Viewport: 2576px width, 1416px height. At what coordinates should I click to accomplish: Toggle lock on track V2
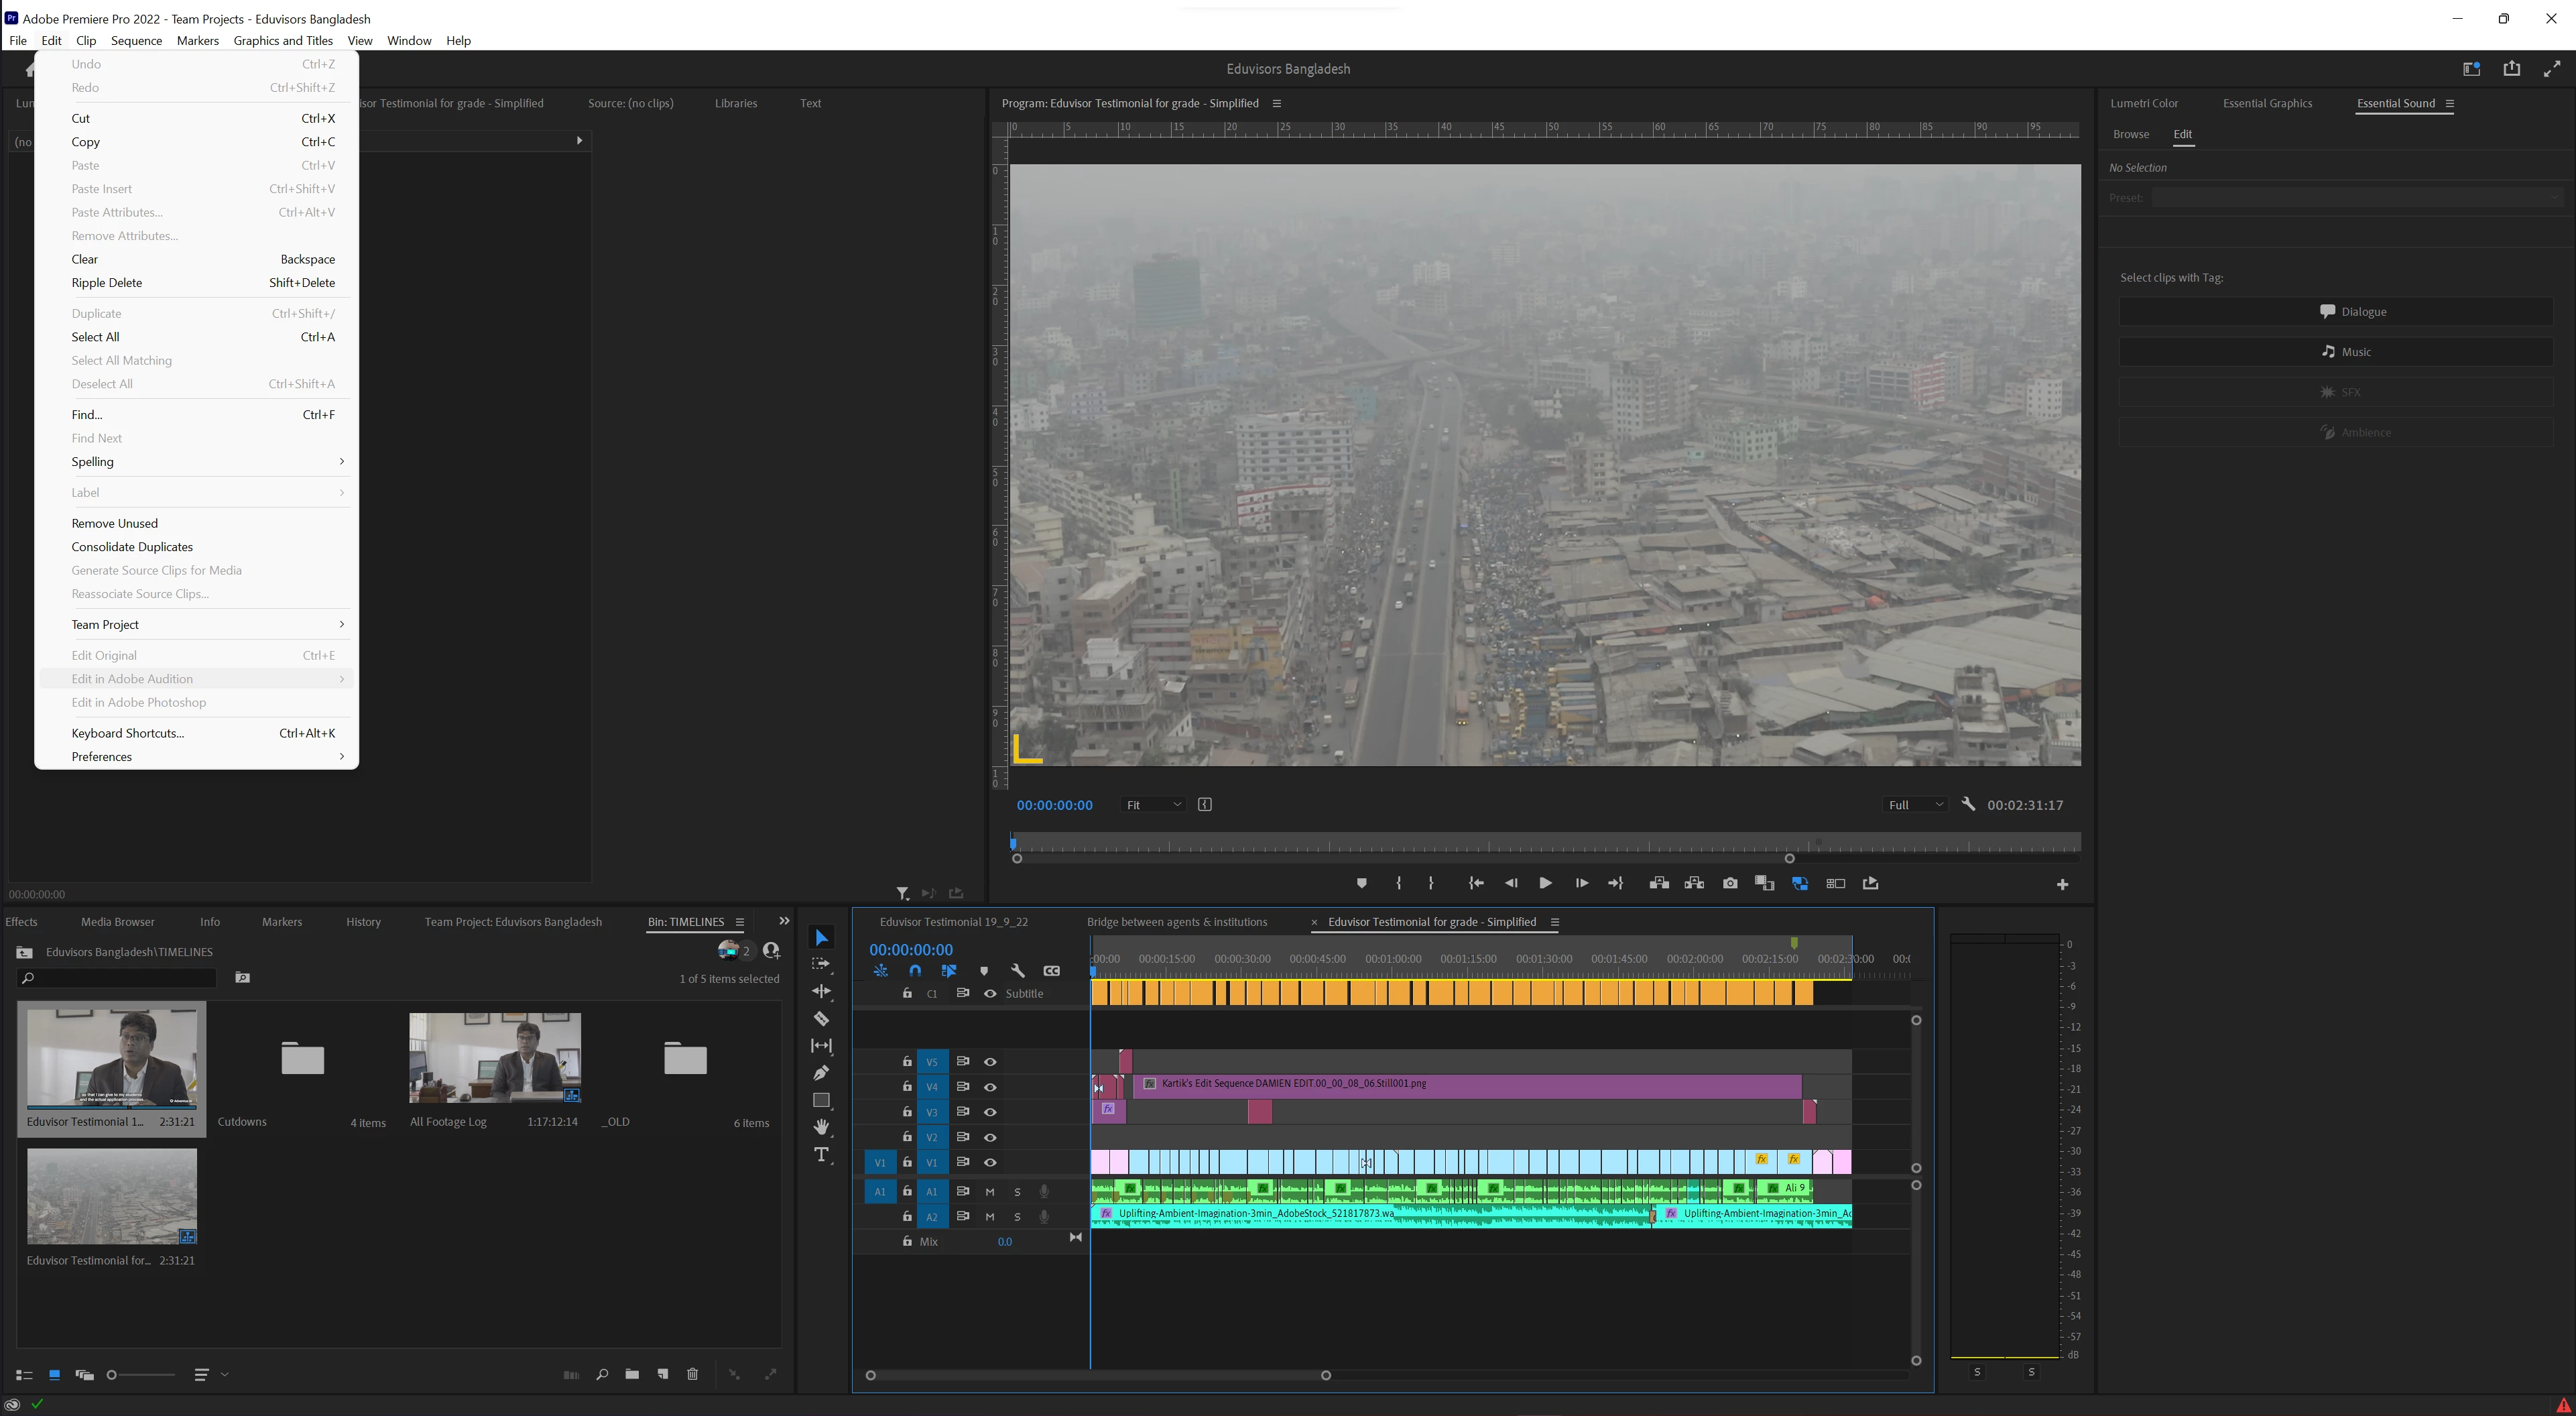tap(907, 1137)
